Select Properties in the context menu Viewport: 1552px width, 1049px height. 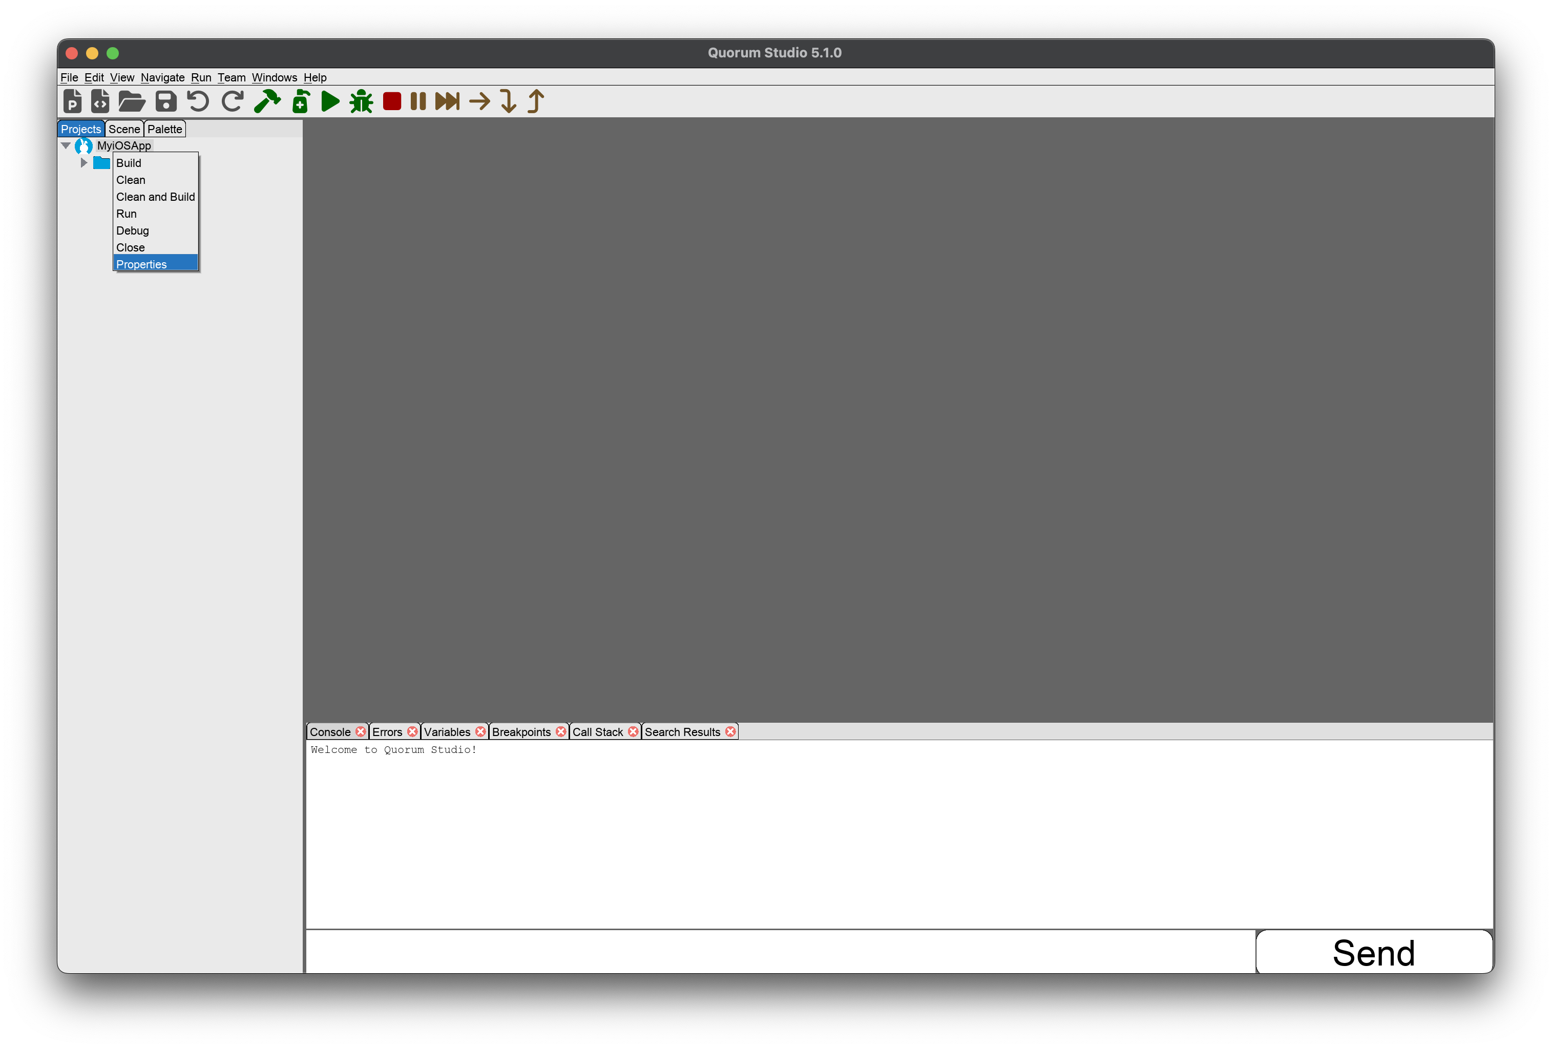pyautogui.click(x=156, y=264)
